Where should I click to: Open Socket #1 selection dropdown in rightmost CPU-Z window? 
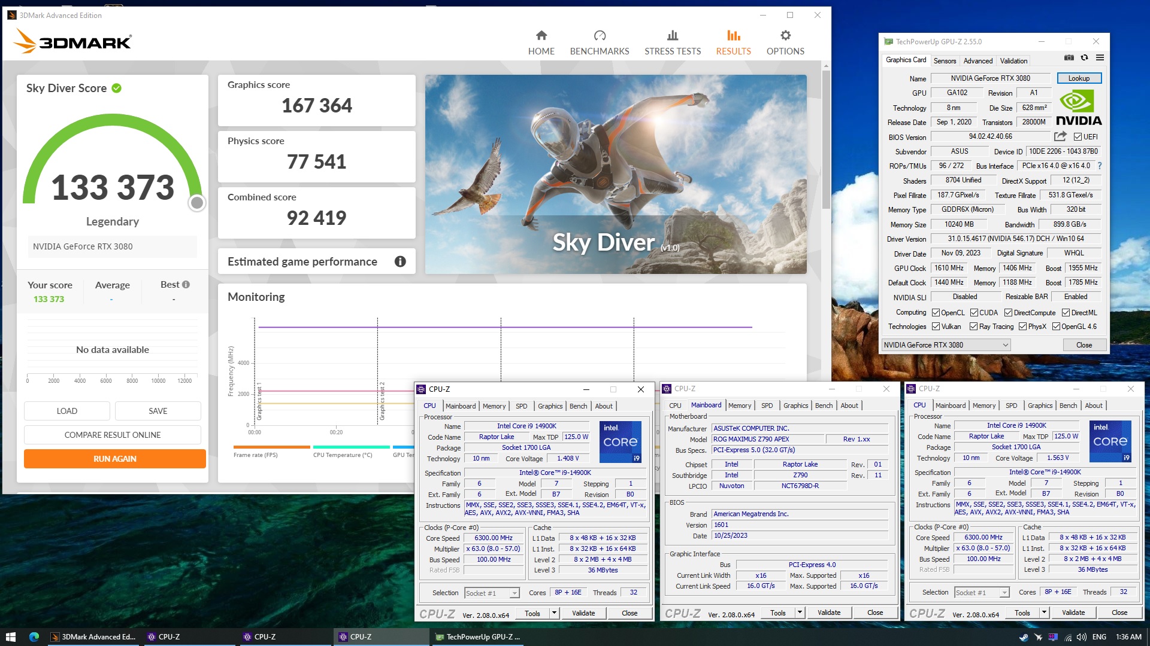pos(982,592)
